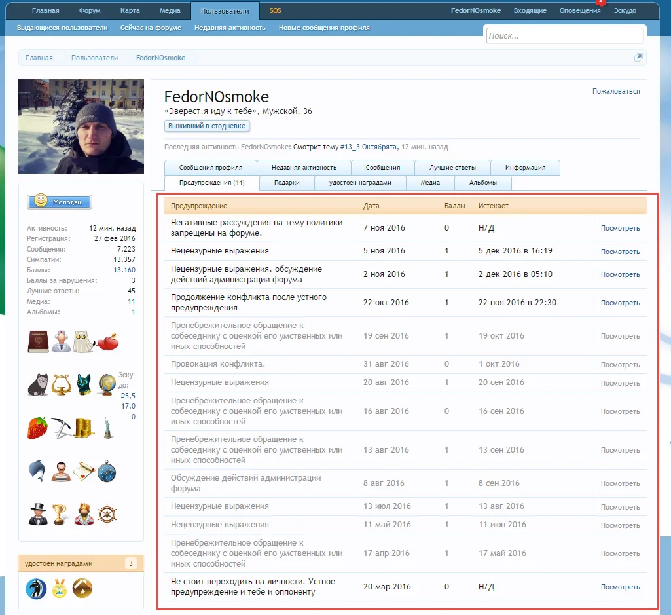The height and width of the screenshot is (615, 671).
Task: Click the pop-out icon in the breadcrumb bar
Action: [638, 58]
